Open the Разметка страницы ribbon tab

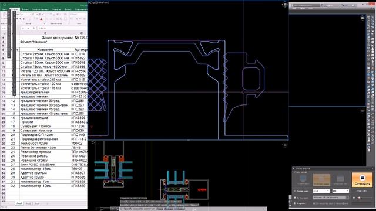click(41, 9)
